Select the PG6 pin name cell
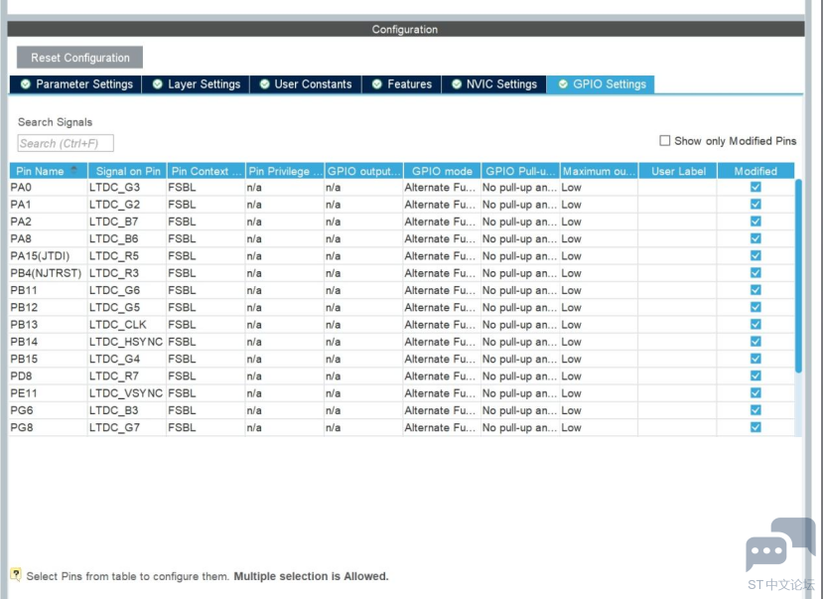Viewport: 824px width, 600px height. (x=49, y=410)
